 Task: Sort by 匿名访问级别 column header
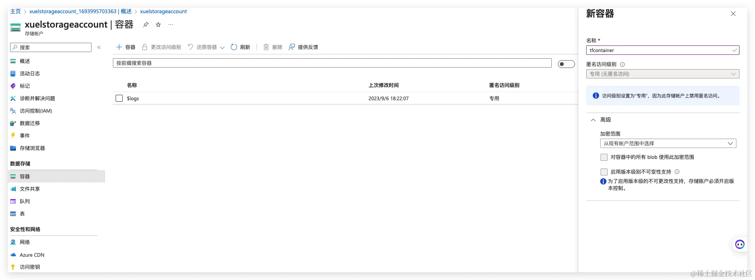click(x=504, y=85)
